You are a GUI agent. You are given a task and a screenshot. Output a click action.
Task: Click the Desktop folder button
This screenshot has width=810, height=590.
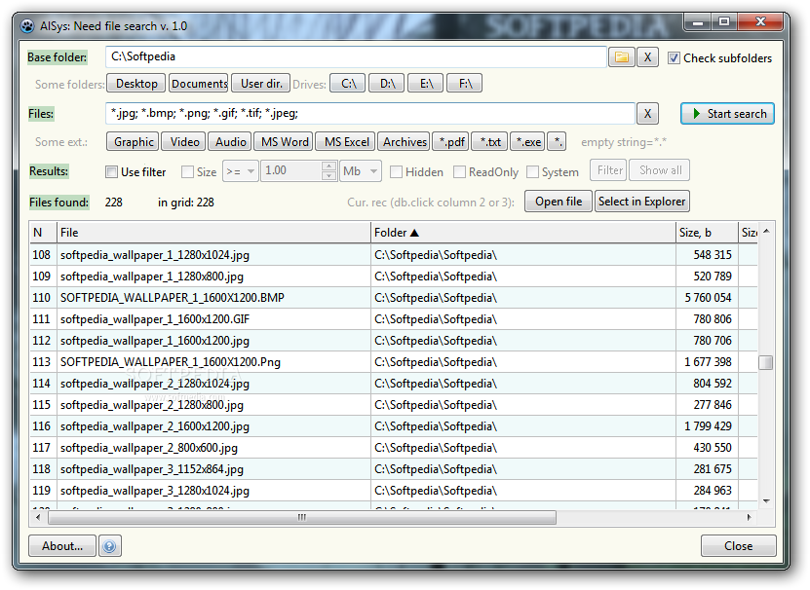pos(135,83)
